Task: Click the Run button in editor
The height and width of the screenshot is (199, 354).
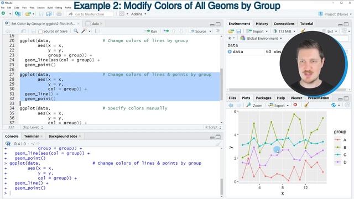Action: pos(151,31)
